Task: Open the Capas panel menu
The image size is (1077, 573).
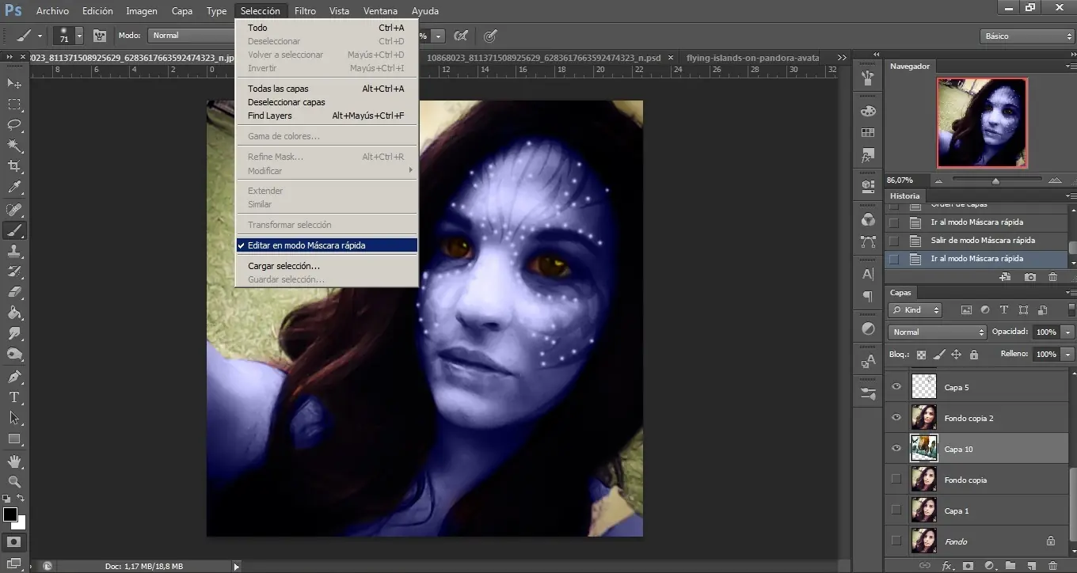Action: tap(1070, 293)
